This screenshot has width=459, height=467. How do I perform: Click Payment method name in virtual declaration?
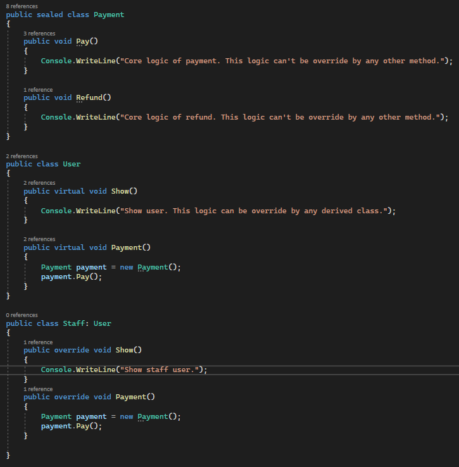point(127,247)
